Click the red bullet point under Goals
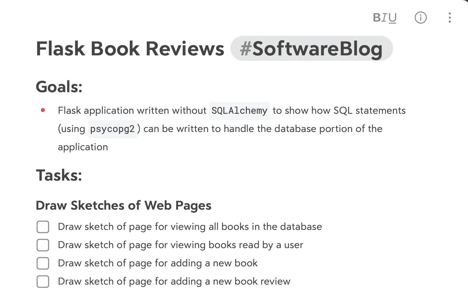Screen dimensions: 468x290 43,110
